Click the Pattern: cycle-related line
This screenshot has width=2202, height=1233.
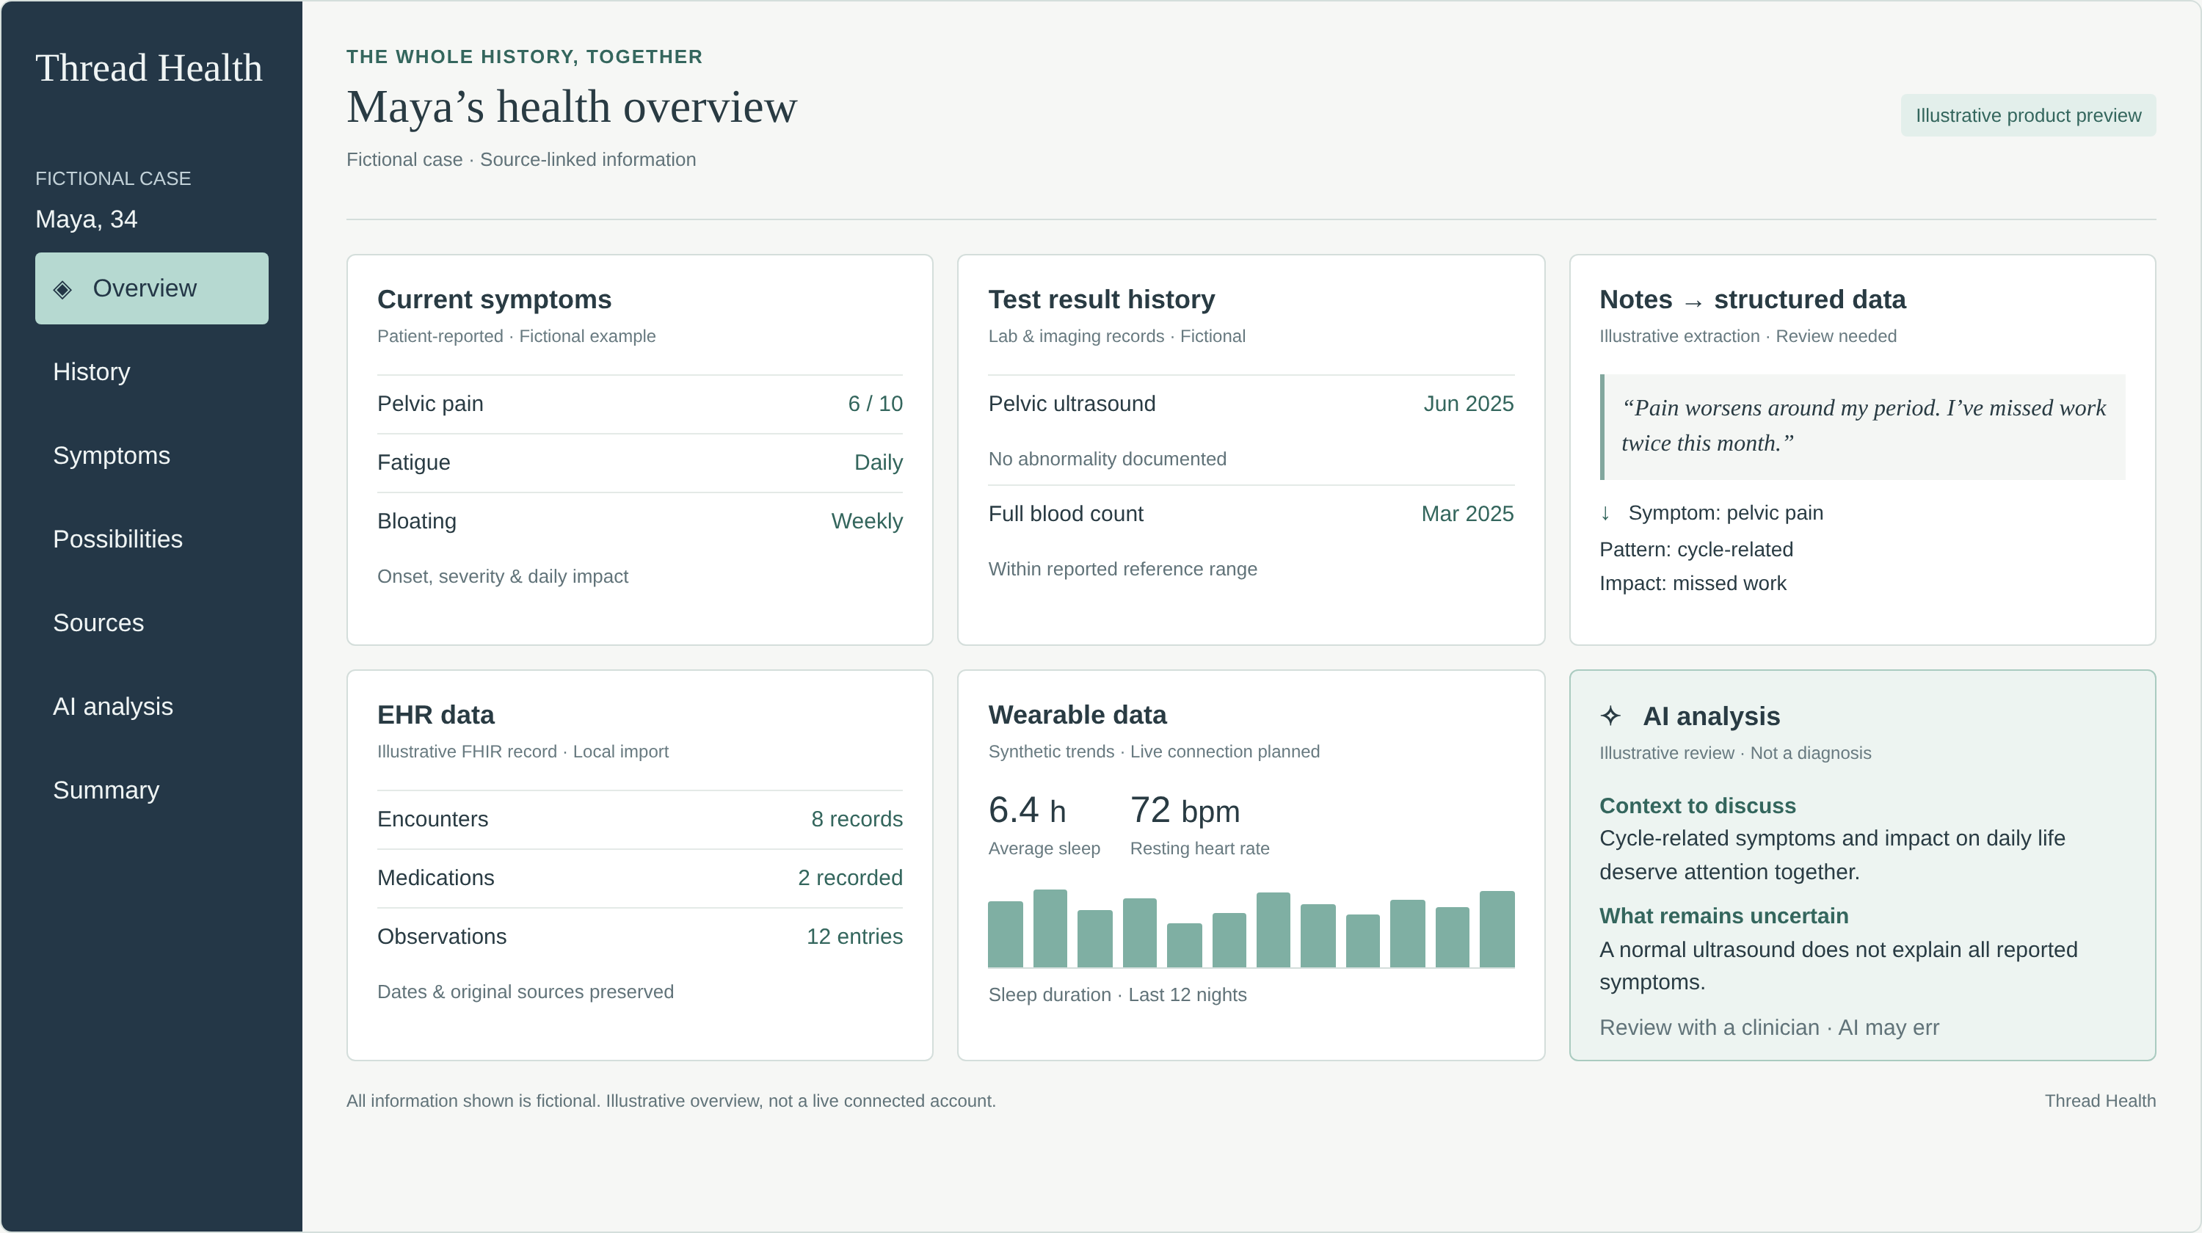click(x=1696, y=550)
